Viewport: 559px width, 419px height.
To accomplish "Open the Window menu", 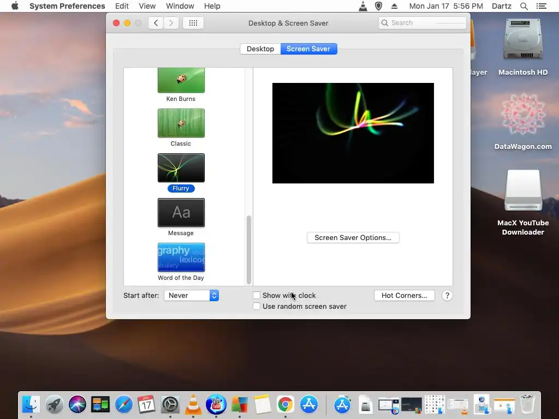I will [180, 6].
